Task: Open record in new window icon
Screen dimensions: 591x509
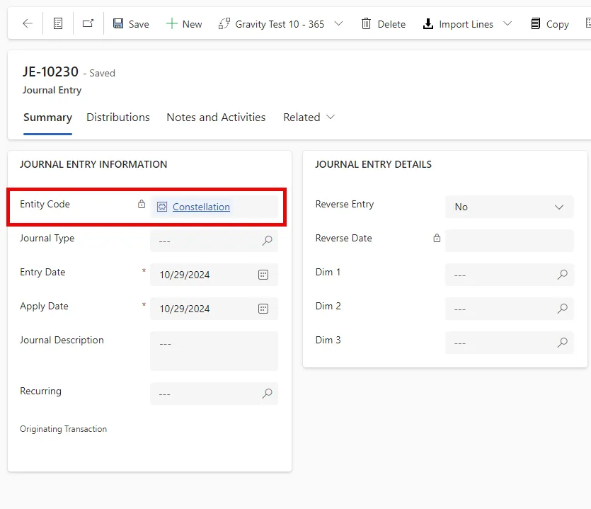Action: pyautogui.click(x=88, y=24)
